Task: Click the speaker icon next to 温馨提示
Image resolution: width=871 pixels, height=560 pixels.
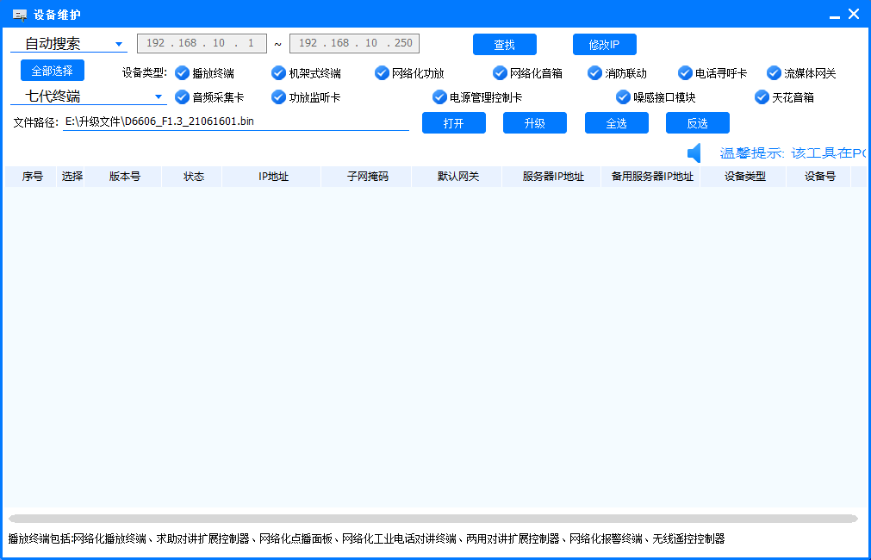Action: (x=696, y=152)
